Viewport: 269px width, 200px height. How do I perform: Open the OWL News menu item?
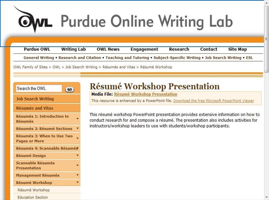coord(108,49)
